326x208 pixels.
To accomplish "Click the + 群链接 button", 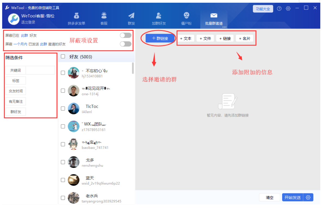I will point(160,38).
